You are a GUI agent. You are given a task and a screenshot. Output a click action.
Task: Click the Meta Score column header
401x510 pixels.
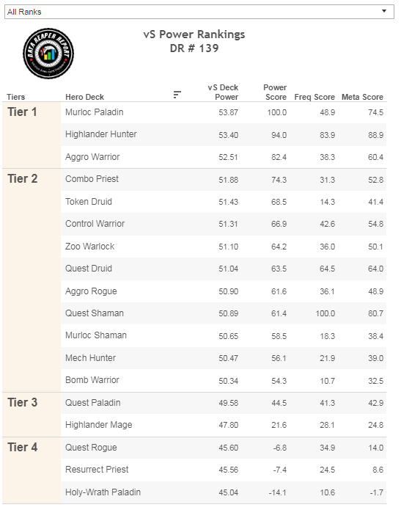(x=362, y=97)
